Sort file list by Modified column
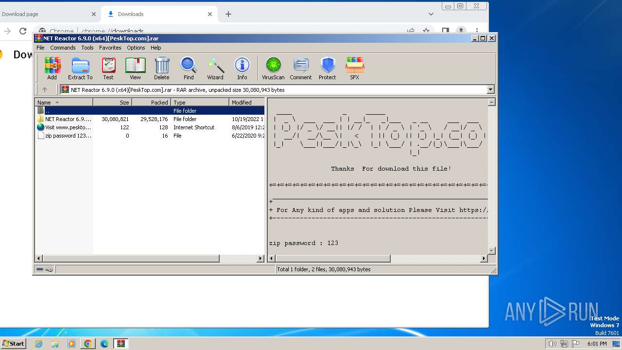 click(247, 102)
